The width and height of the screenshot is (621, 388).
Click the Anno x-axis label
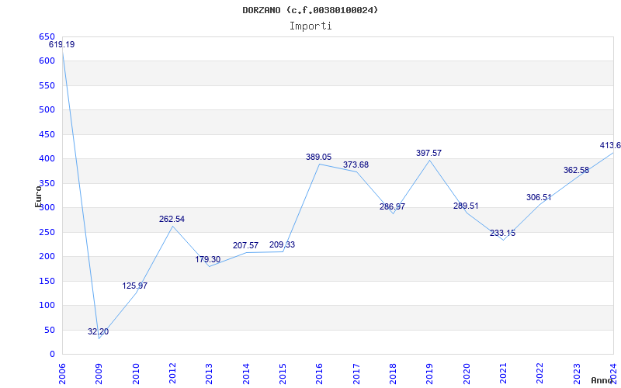(602, 380)
